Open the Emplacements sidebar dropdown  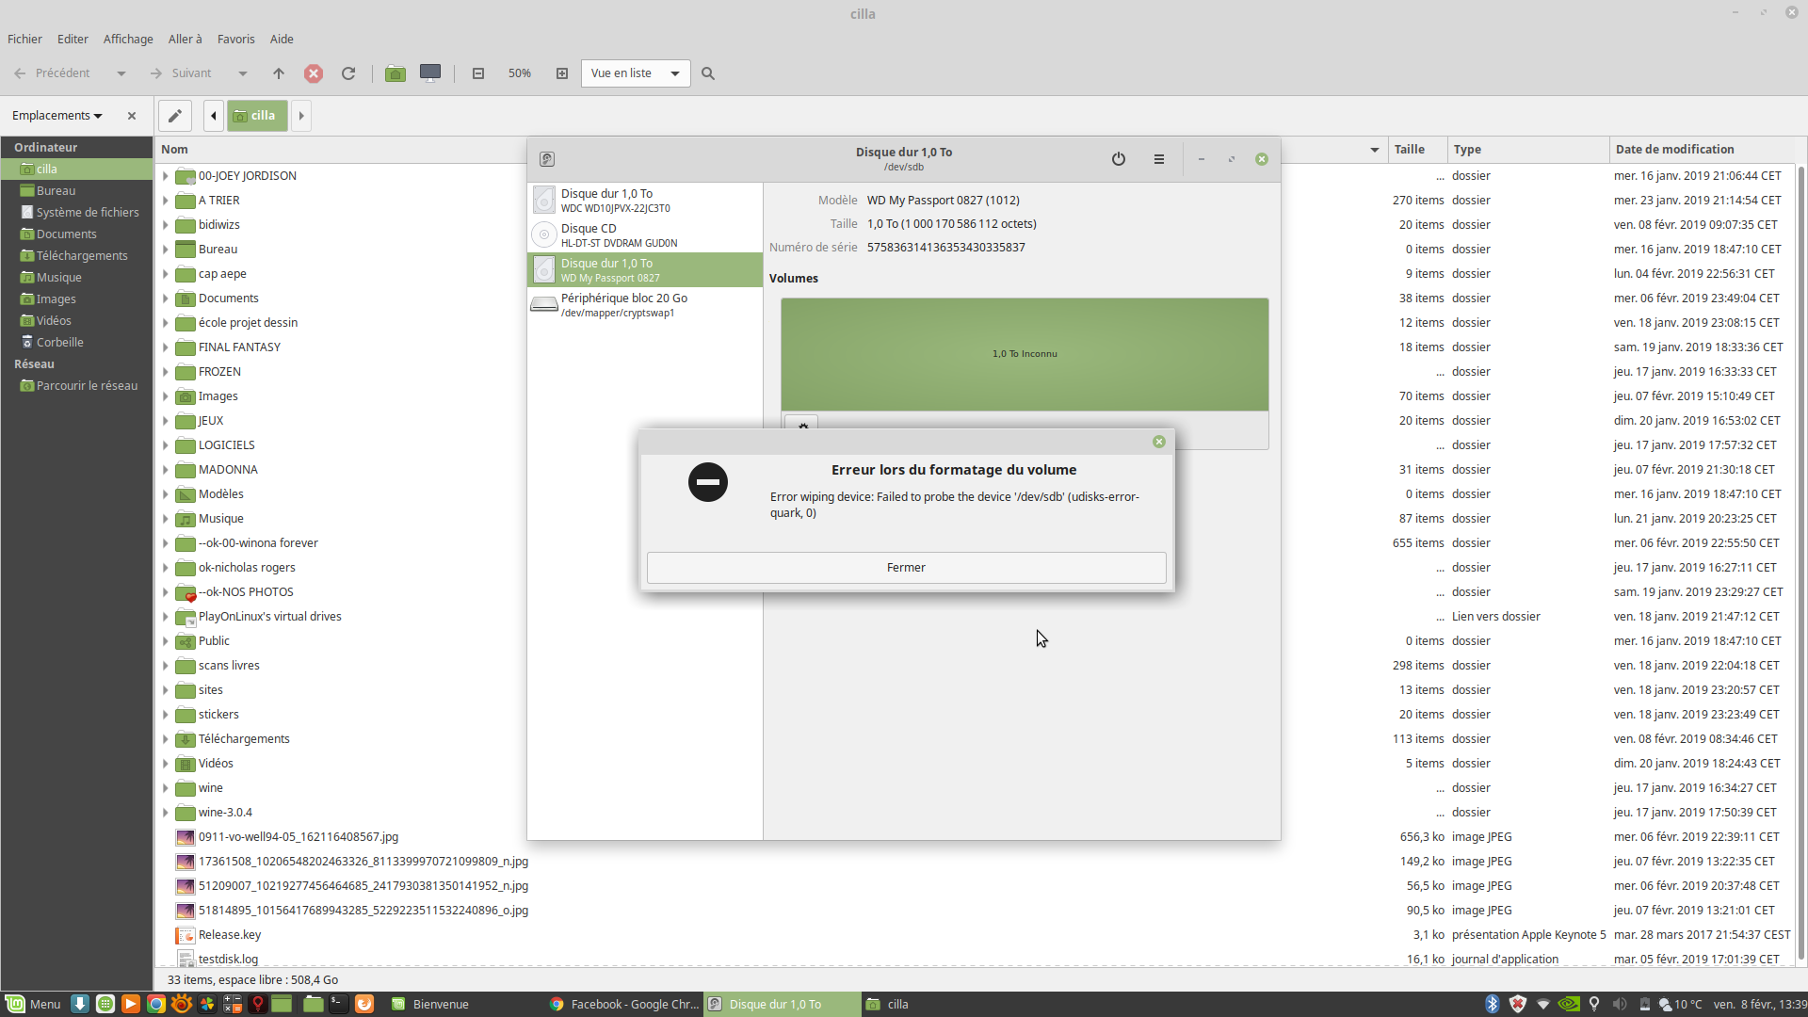pos(57,116)
